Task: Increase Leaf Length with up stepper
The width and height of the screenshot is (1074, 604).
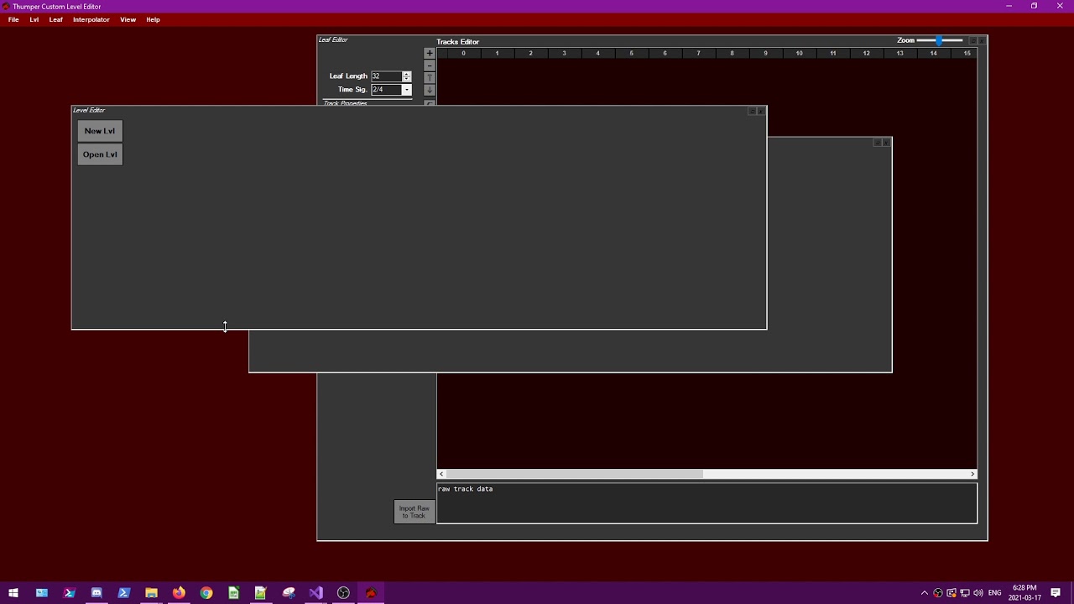Action: [x=407, y=74]
